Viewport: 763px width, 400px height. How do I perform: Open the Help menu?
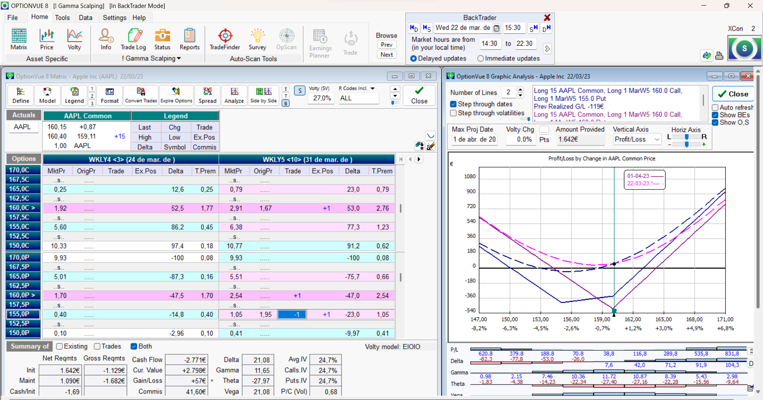[139, 17]
